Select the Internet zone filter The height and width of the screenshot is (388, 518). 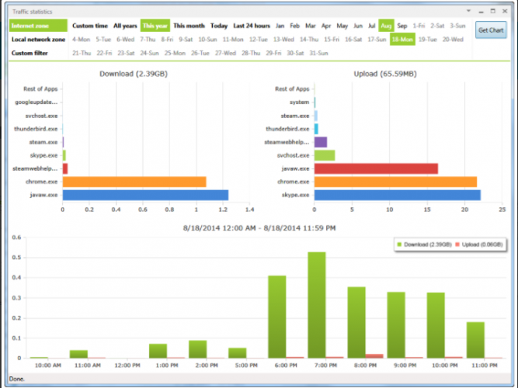click(x=38, y=26)
